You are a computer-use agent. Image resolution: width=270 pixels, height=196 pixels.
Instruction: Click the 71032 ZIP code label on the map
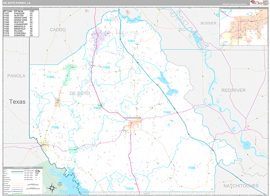tap(97, 108)
